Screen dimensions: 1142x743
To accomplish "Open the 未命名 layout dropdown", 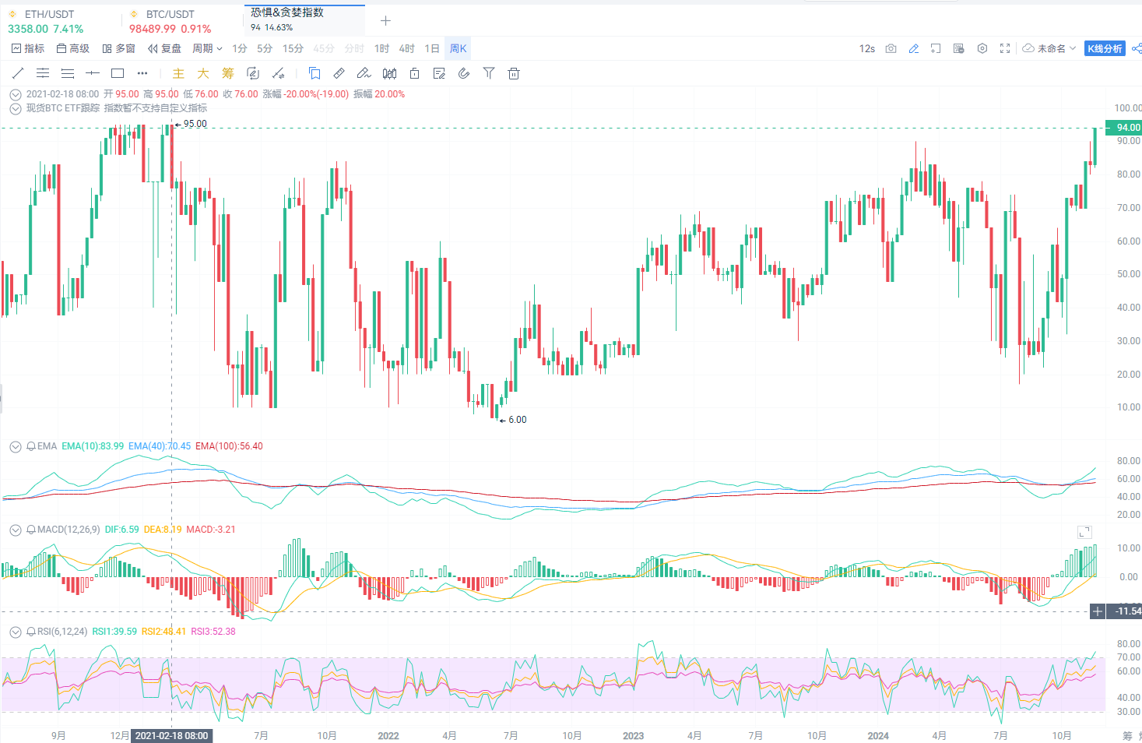I will click(1049, 48).
